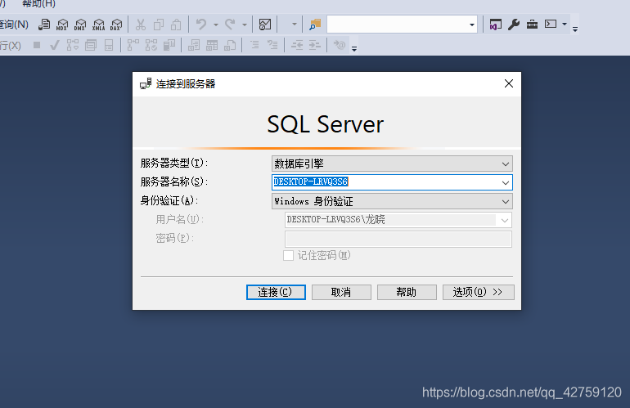Open the Undo history dropdown arrow
630x408 pixels.
coord(216,25)
